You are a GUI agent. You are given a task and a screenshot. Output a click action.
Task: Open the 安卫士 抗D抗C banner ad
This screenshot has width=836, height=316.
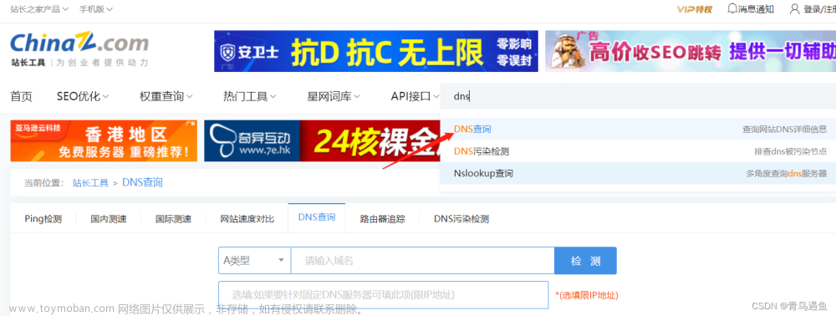point(376,51)
